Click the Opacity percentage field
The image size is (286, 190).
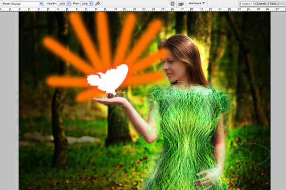(x=61, y=3)
